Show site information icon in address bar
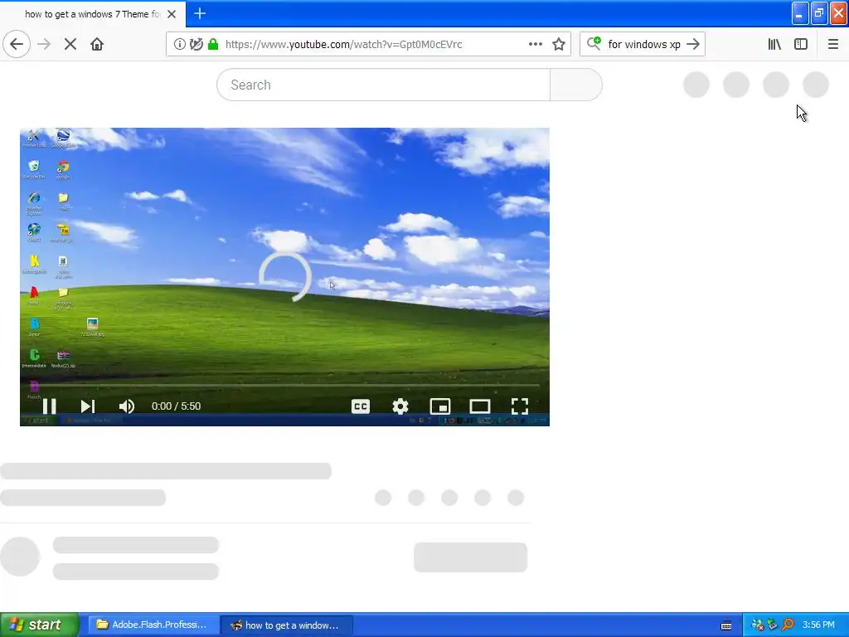Viewport: 849px width, 637px height. (x=179, y=45)
